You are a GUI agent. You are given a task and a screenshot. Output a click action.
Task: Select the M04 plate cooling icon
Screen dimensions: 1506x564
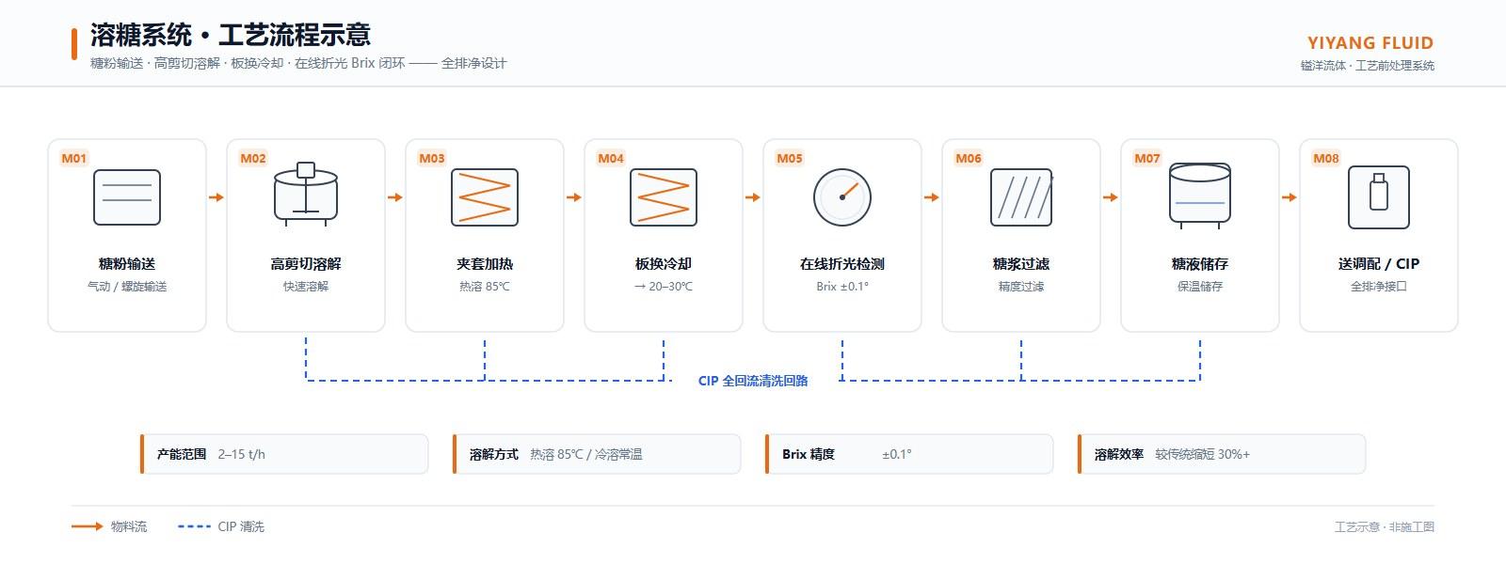[x=664, y=197]
